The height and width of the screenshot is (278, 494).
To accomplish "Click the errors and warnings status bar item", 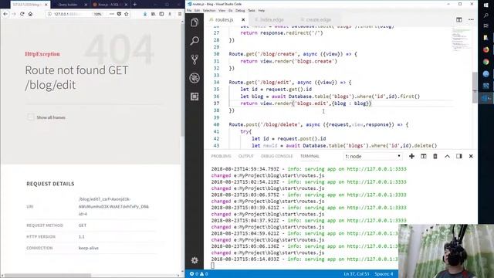I will [198, 274].
